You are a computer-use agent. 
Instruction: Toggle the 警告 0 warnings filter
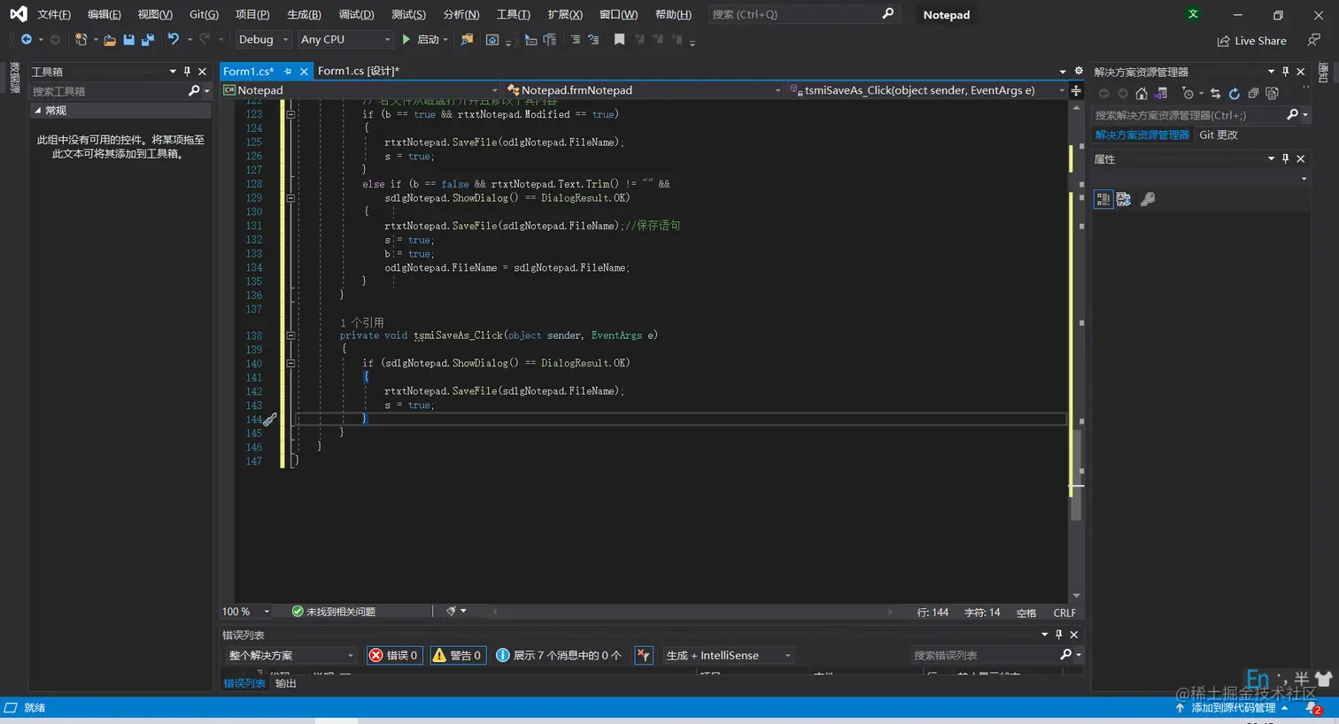click(457, 655)
